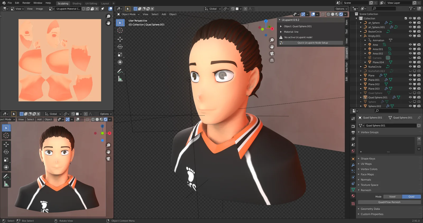Open the Object Data properties tab
The height and width of the screenshot is (223, 423).
click(353, 190)
